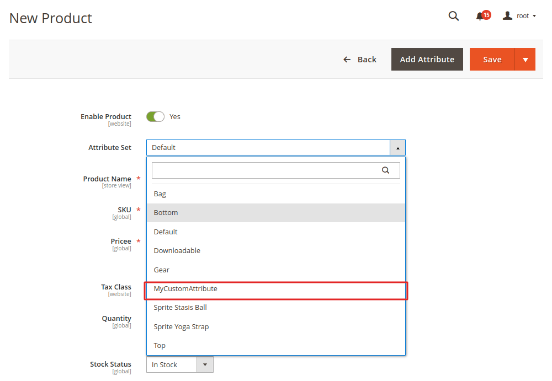The image size is (552, 381).
Task: Select the Downloadable attribute set
Action: [275, 250]
